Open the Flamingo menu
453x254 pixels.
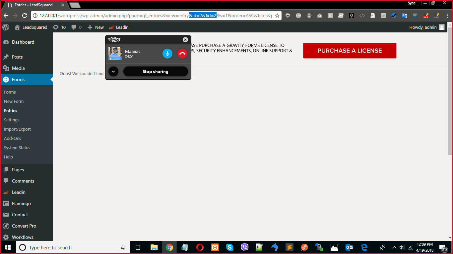27,203
